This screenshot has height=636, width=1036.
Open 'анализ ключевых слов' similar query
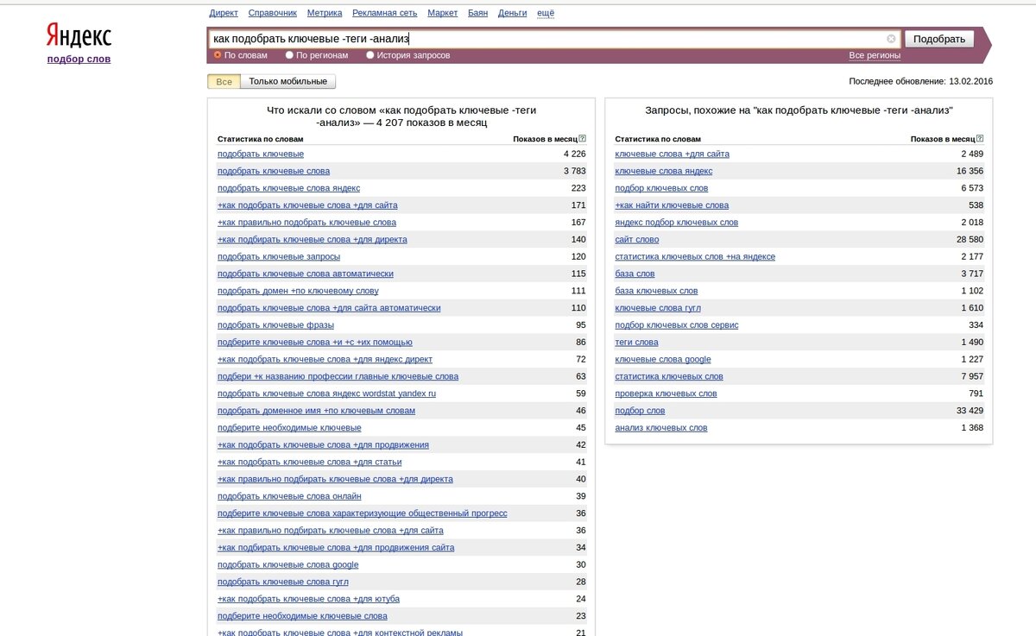[x=661, y=427]
